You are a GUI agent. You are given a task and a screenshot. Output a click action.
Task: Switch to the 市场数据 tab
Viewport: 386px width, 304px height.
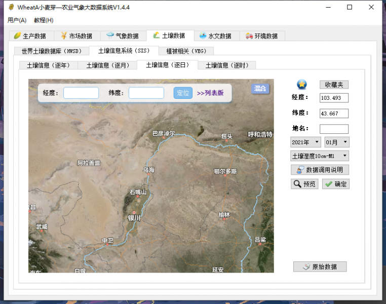[x=76, y=36]
